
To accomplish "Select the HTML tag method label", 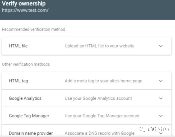I will point(18,81).
